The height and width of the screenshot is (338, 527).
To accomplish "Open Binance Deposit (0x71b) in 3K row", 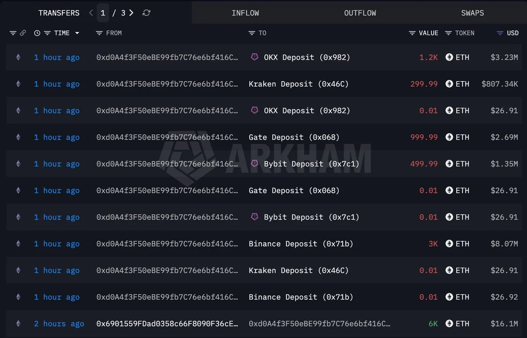I will pos(301,244).
